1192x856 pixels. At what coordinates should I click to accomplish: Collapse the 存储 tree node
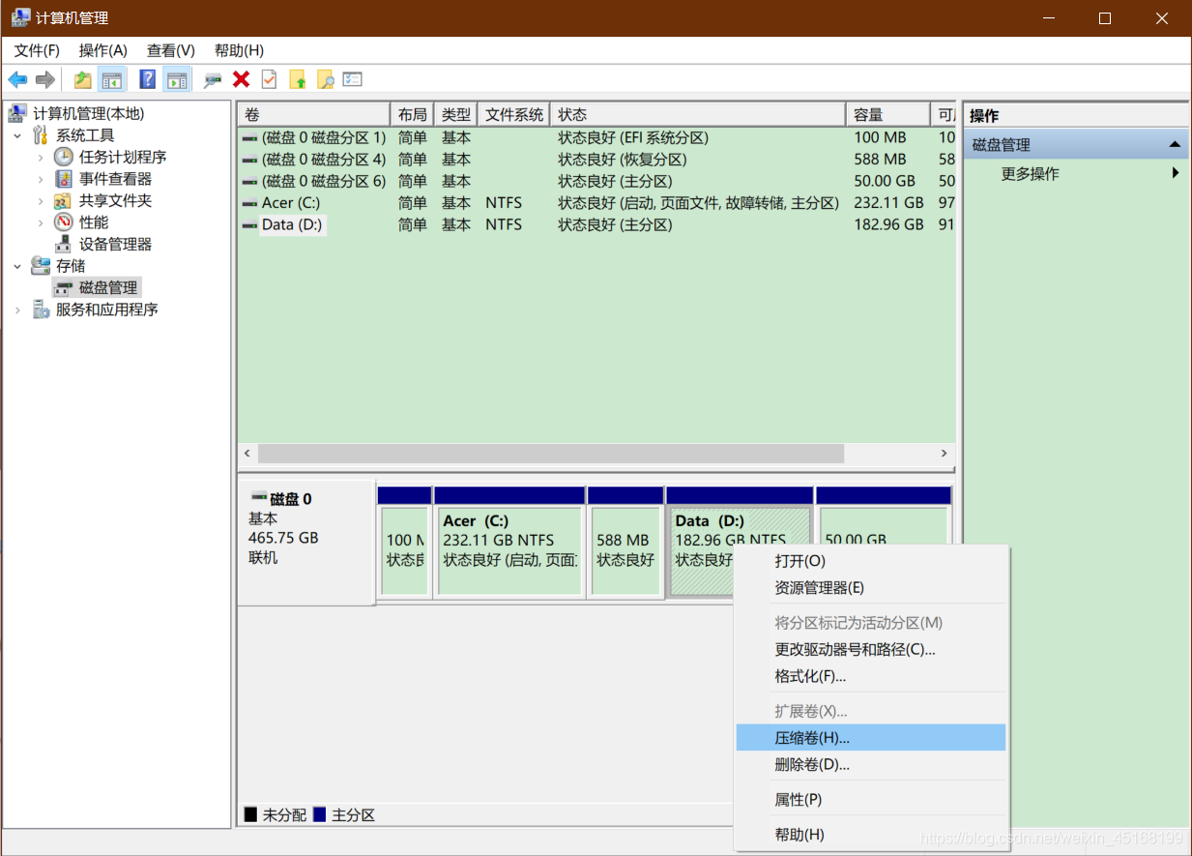pos(17,266)
